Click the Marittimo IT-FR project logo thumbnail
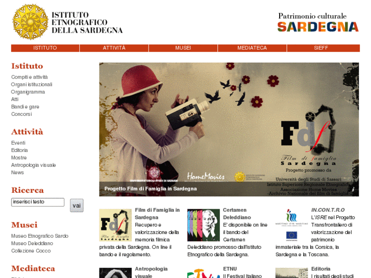This screenshot has height=278, width=371. 292,225
